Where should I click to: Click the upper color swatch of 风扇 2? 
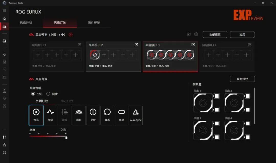248,96
